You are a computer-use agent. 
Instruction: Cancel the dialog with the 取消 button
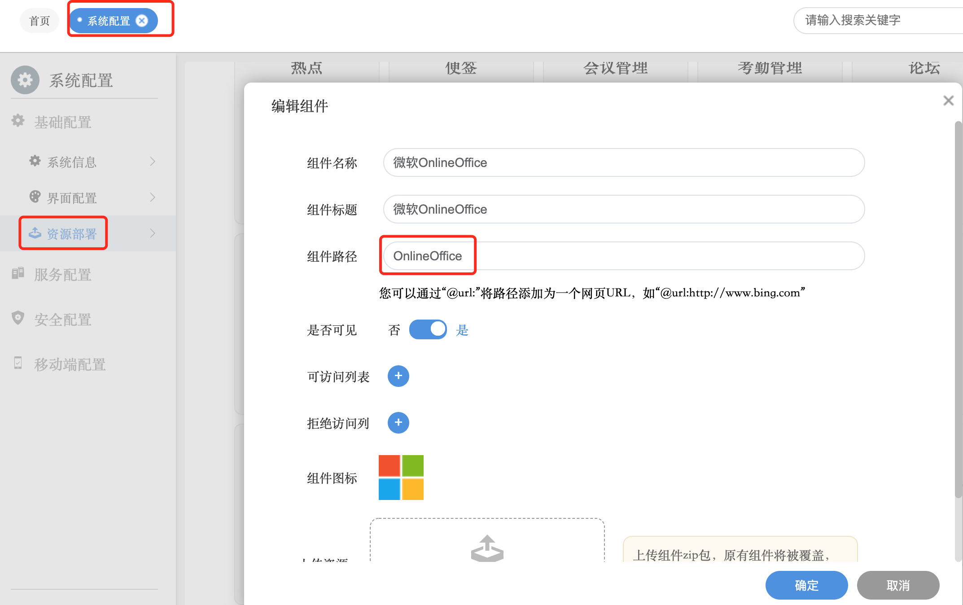pos(898,585)
